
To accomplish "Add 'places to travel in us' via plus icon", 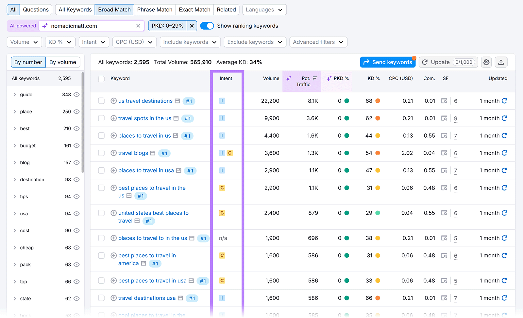I will point(113,135).
